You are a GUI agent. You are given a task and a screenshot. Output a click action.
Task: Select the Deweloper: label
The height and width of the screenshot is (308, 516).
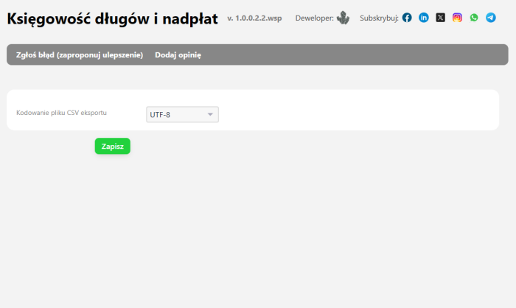[314, 18]
